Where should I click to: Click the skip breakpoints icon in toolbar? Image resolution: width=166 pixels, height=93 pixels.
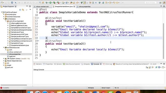click(x=16, y=3)
